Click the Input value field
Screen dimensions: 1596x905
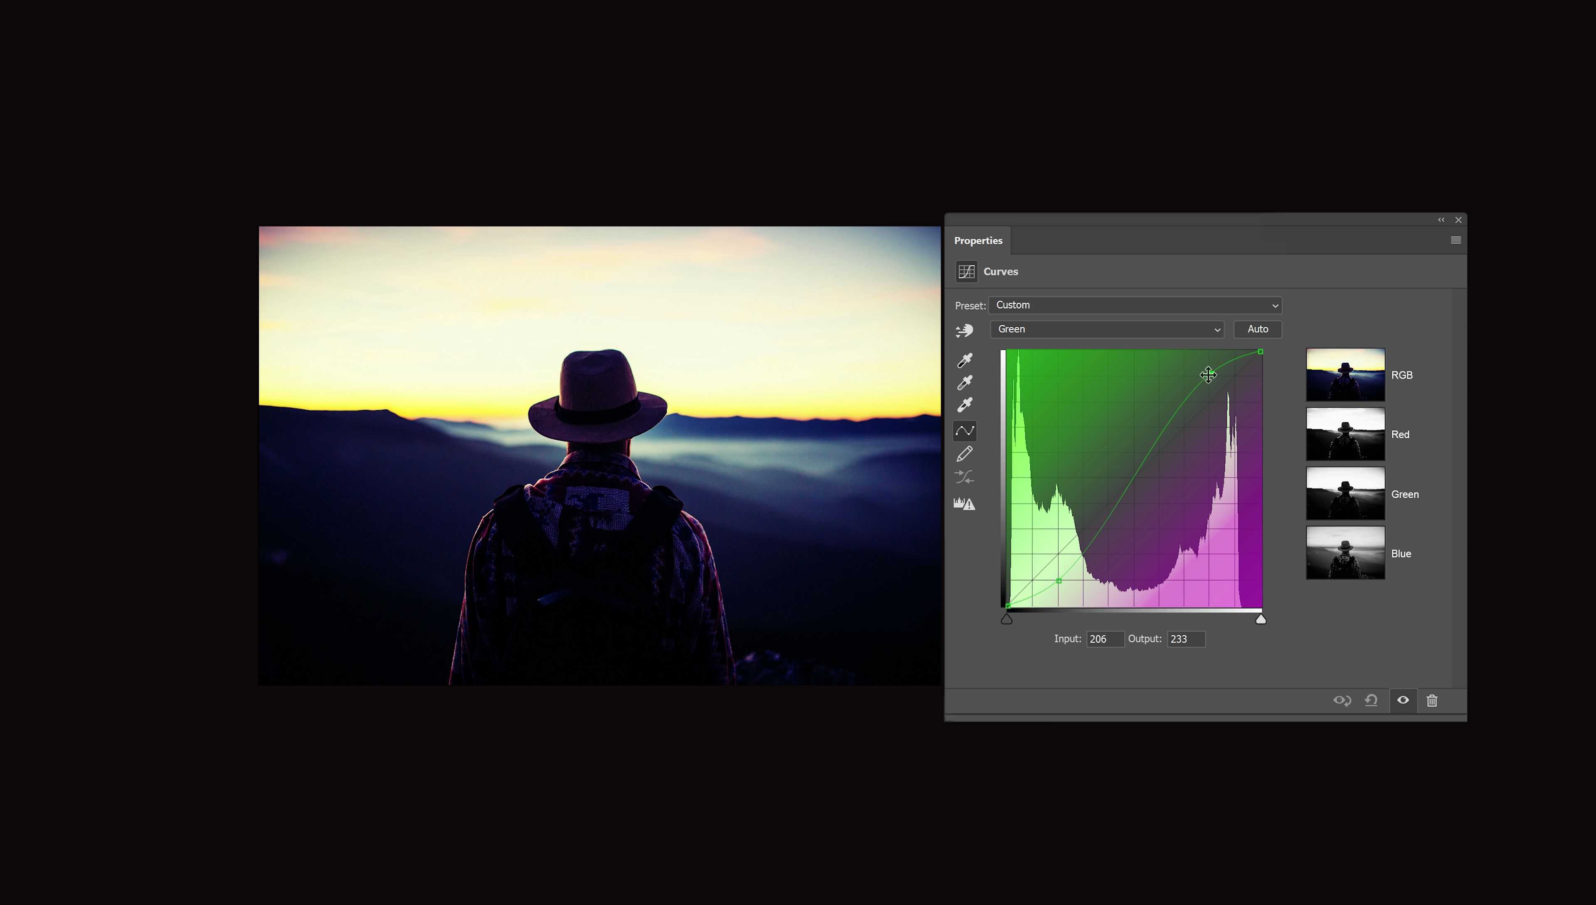pyautogui.click(x=1105, y=639)
